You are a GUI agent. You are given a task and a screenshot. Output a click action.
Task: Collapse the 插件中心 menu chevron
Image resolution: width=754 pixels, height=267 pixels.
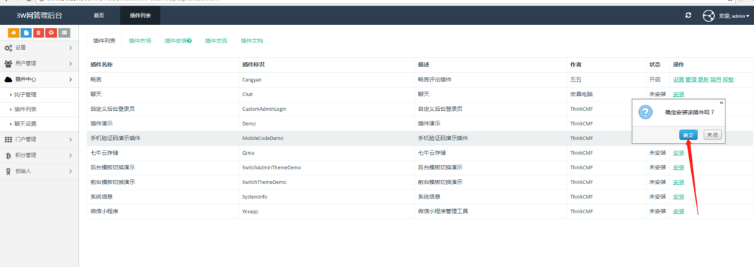71,79
